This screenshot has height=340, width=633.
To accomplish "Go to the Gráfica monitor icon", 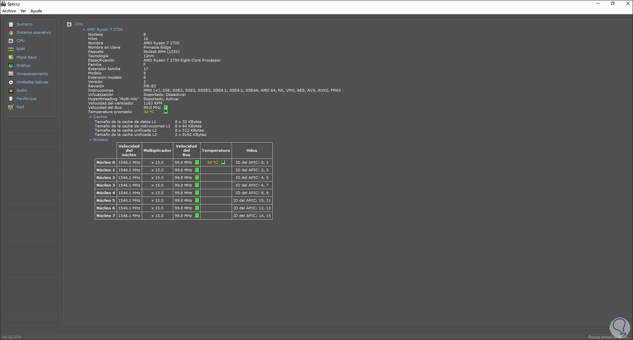I will click(x=11, y=66).
